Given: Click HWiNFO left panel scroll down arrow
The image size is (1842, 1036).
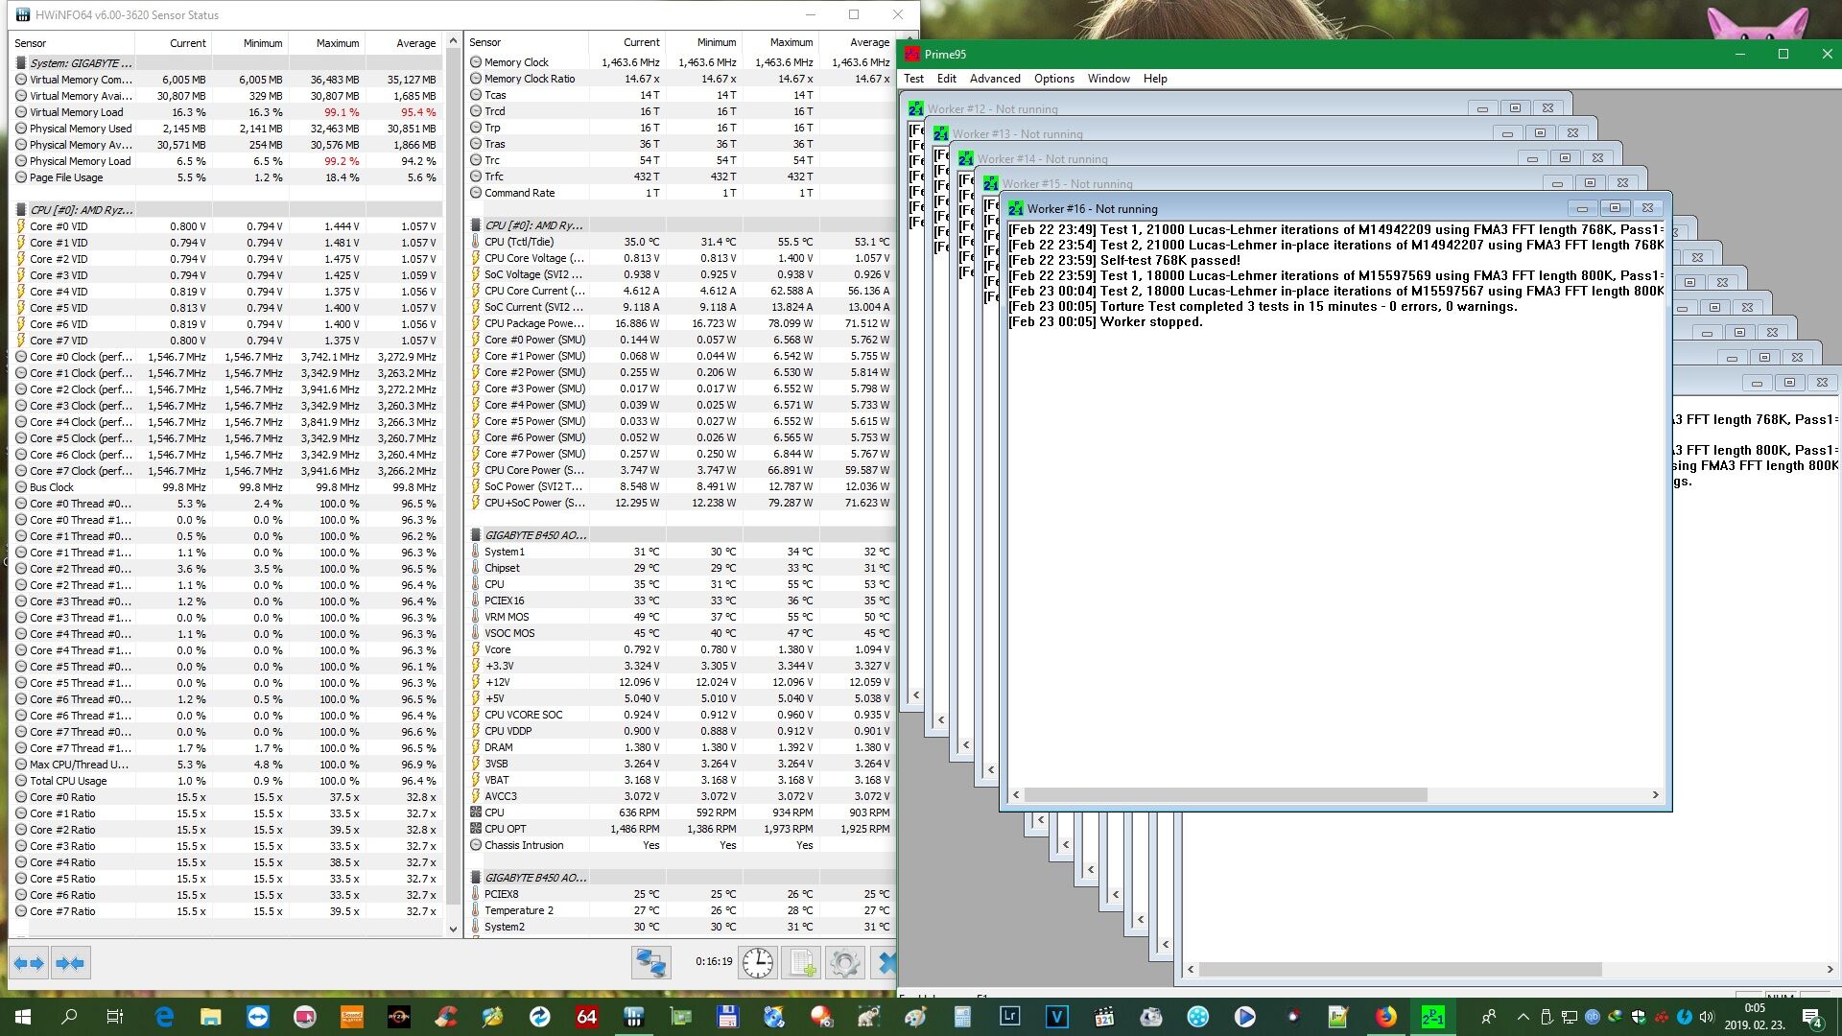Looking at the screenshot, I should [x=454, y=929].
